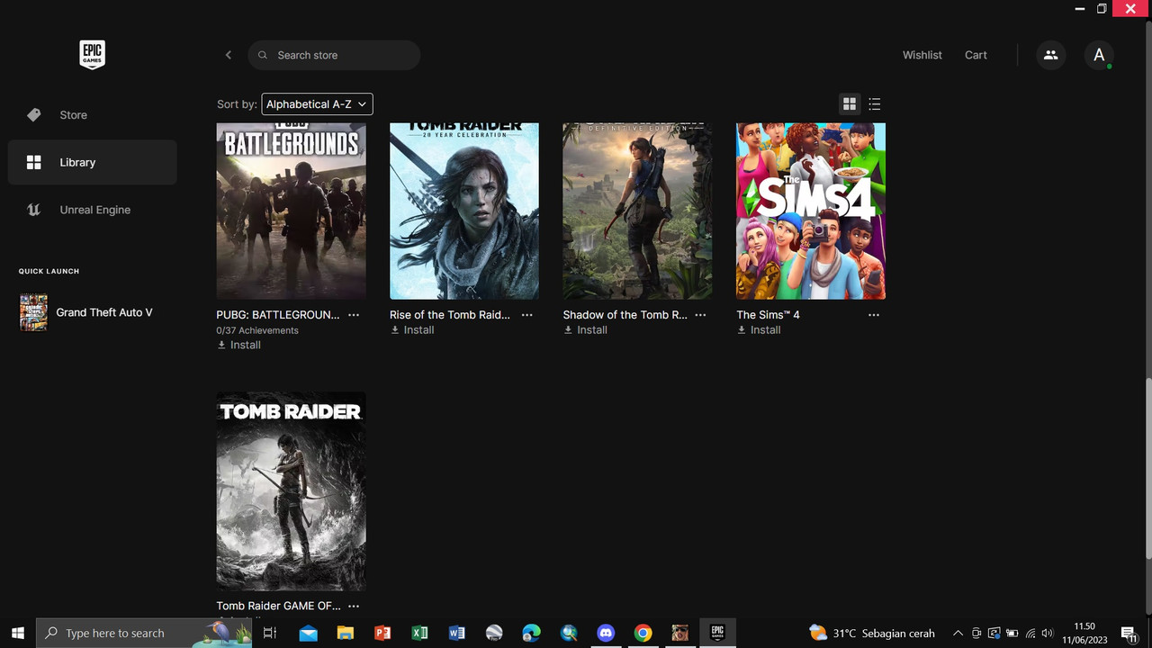This screenshot has width=1152, height=648.
Task: Show hidden system tray icons
Action: tap(958, 633)
